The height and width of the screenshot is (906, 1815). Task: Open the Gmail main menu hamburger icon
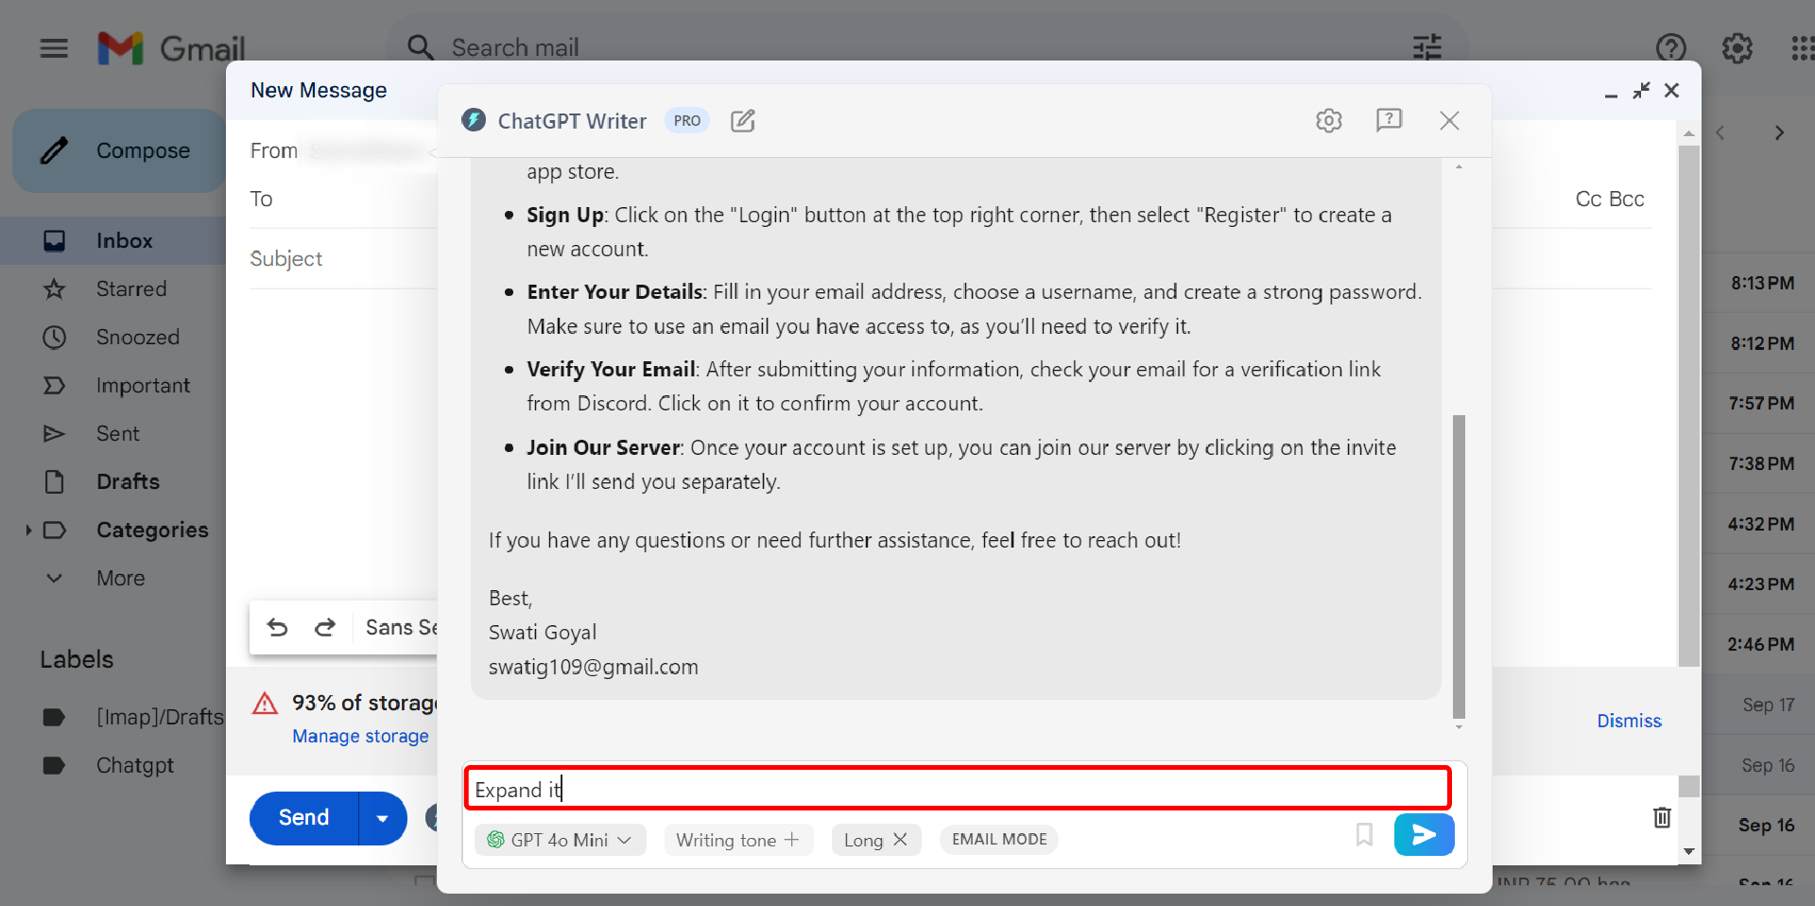(x=54, y=47)
